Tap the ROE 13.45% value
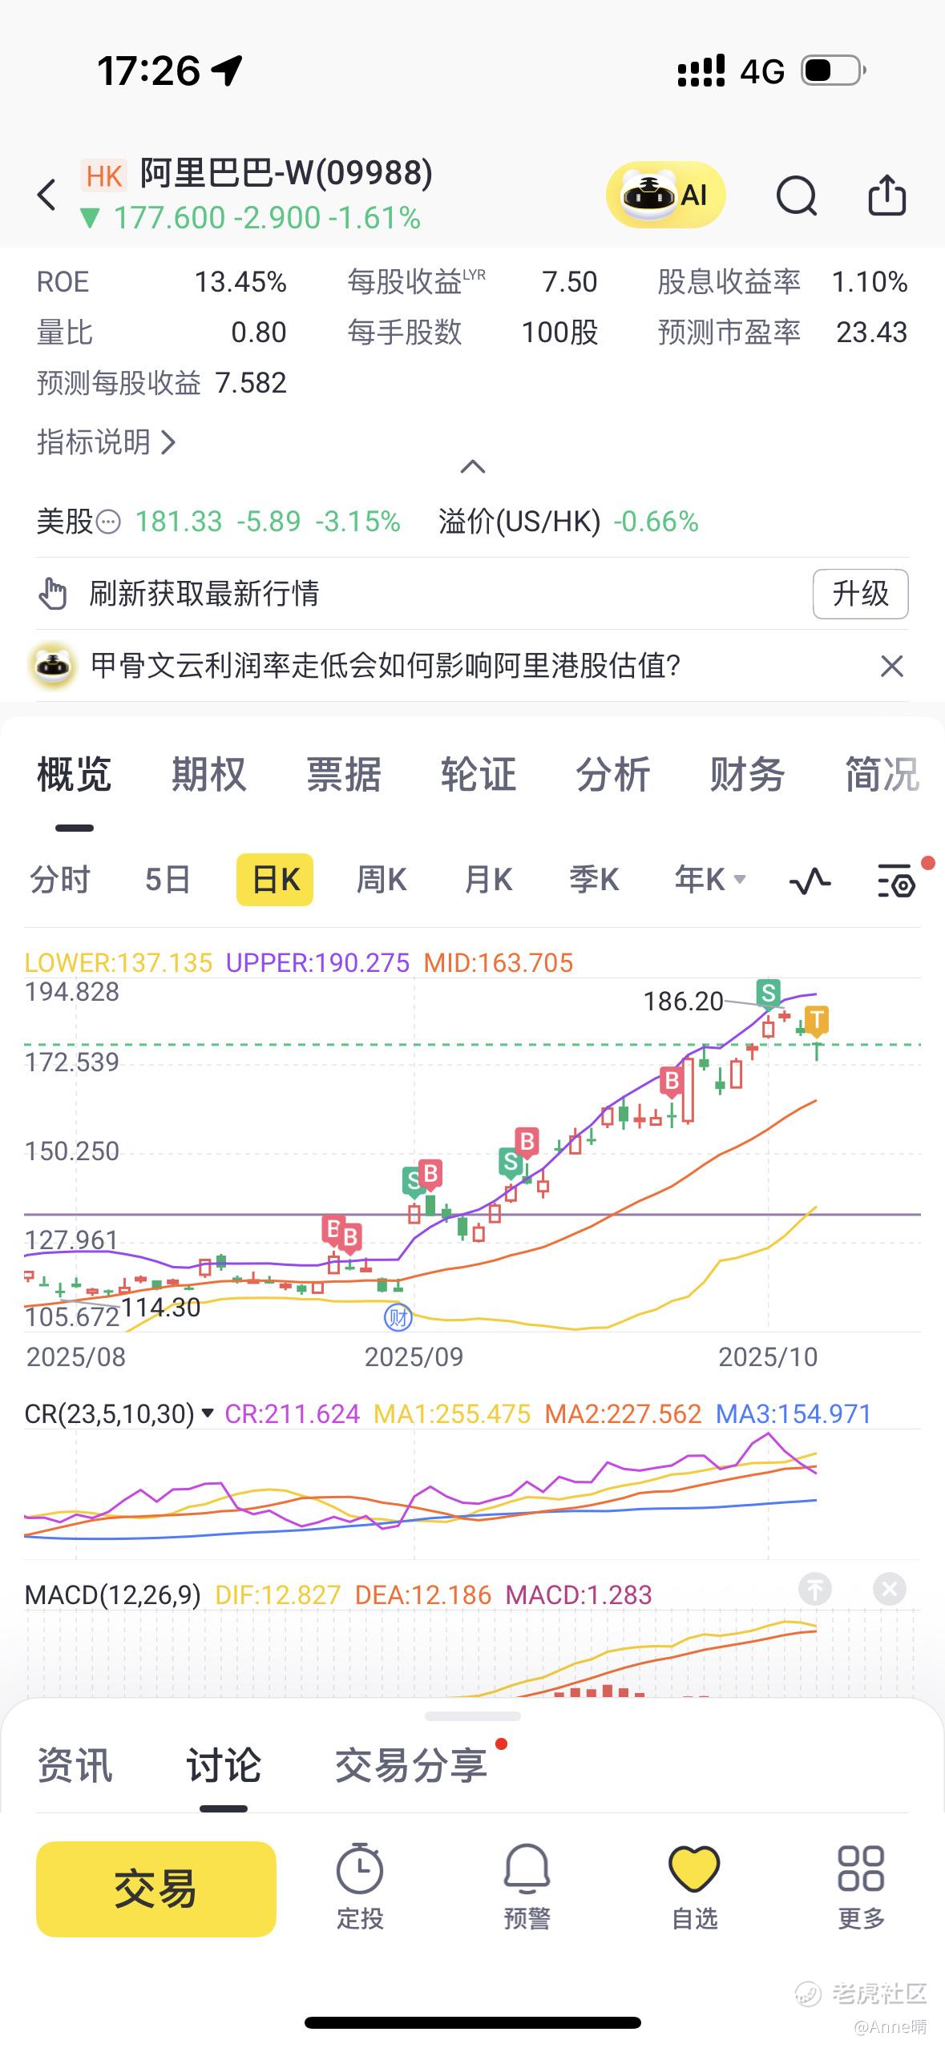The height and width of the screenshot is (2048, 945). 162,282
